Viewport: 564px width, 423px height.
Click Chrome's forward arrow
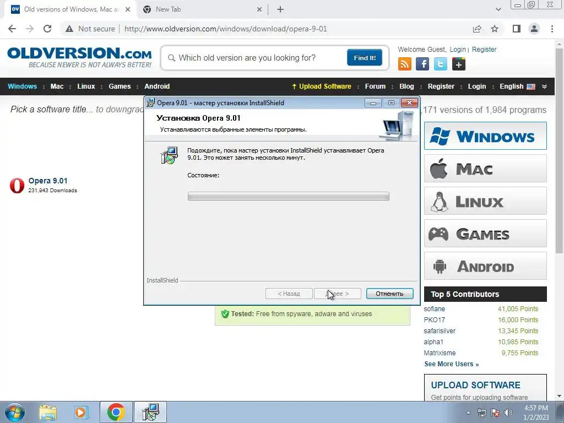pyautogui.click(x=30, y=29)
